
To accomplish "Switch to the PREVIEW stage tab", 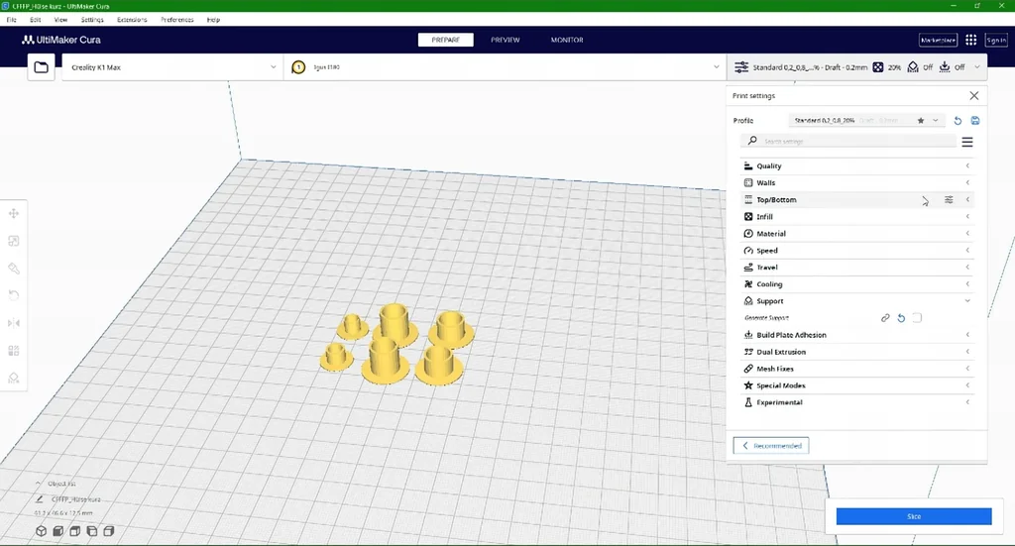I will point(505,40).
